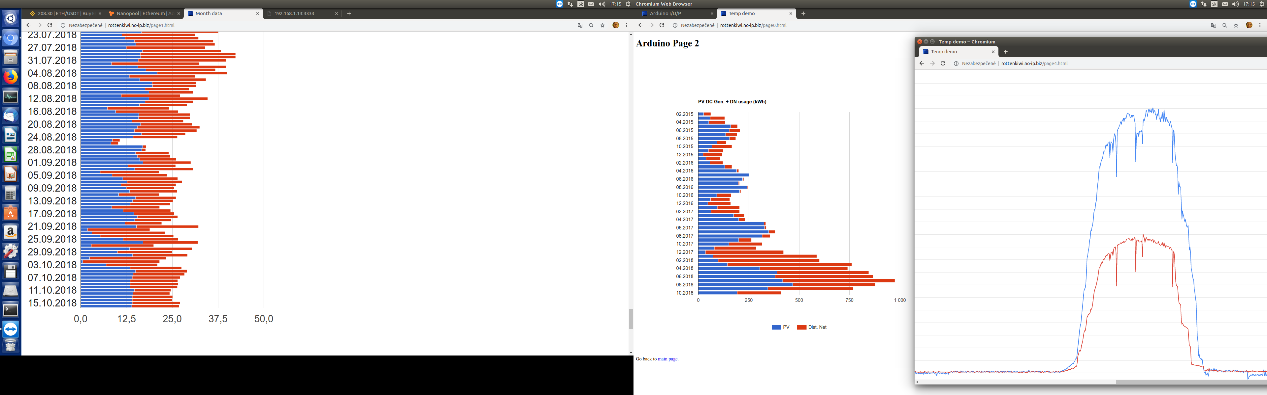This screenshot has height=395, width=1267.
Task: Follow the 'main page' link
Action: tap(667, 359)
